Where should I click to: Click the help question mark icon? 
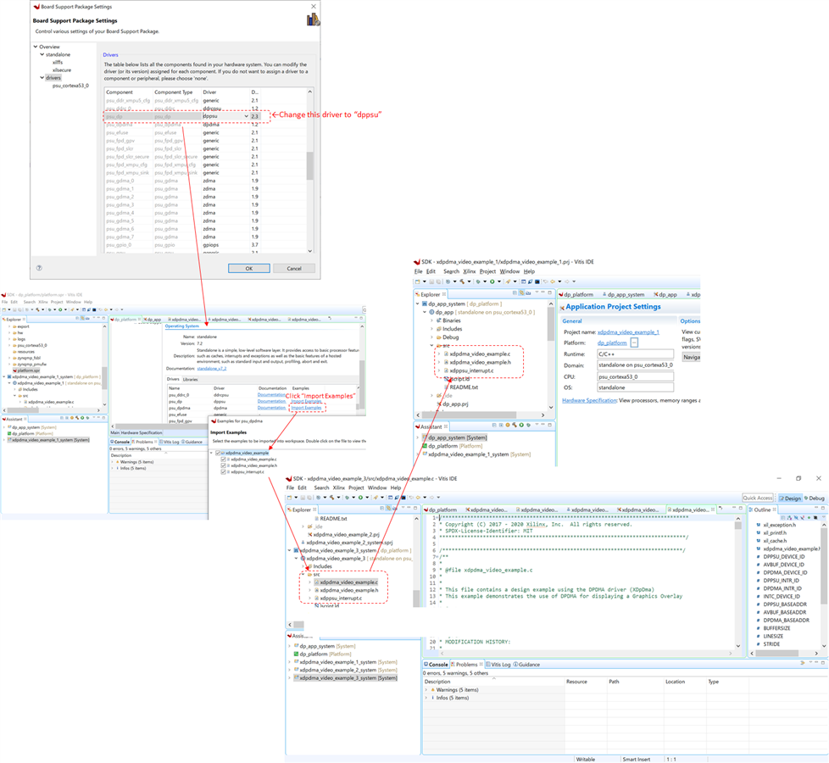pos(39,268)
